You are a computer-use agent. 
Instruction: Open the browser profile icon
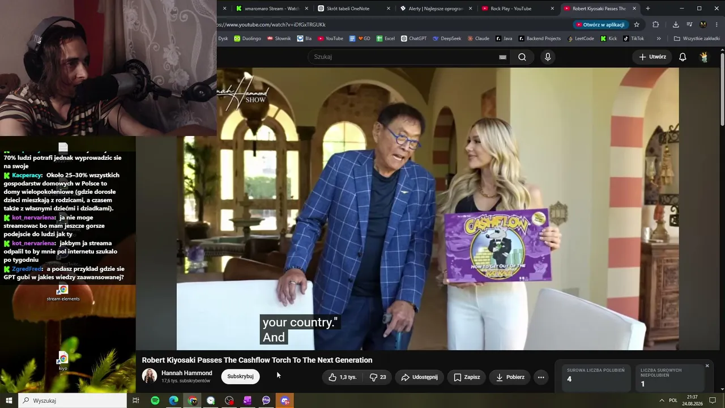pyautogui.click(x=703, y=24)
